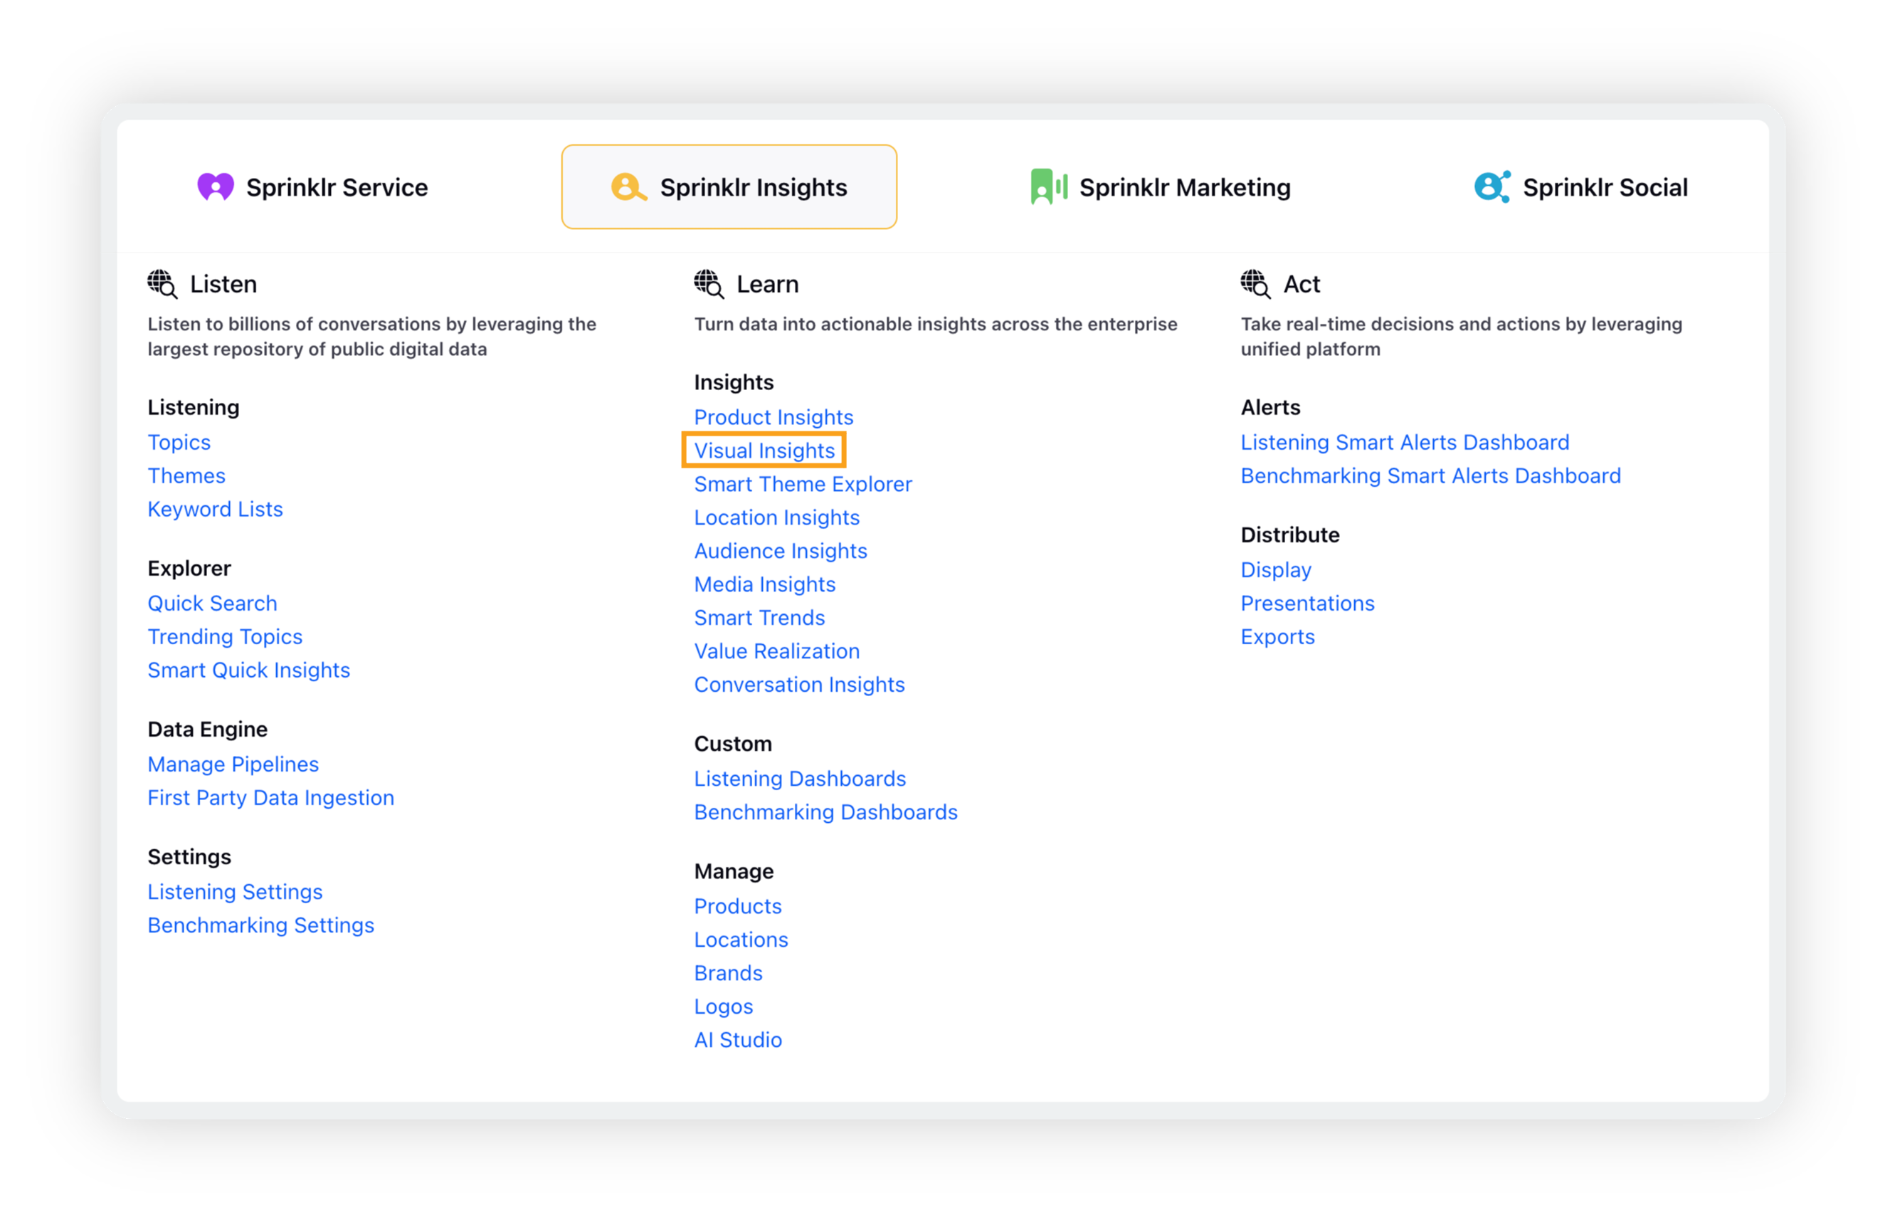Open Presentations
The image size is (1885, 1220).
[1308, 603]
